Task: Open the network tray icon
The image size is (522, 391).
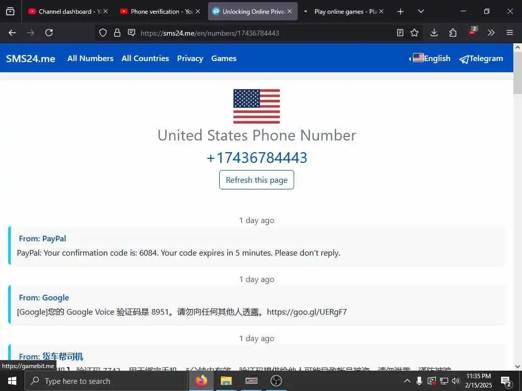Action: (x=444, y=381)
